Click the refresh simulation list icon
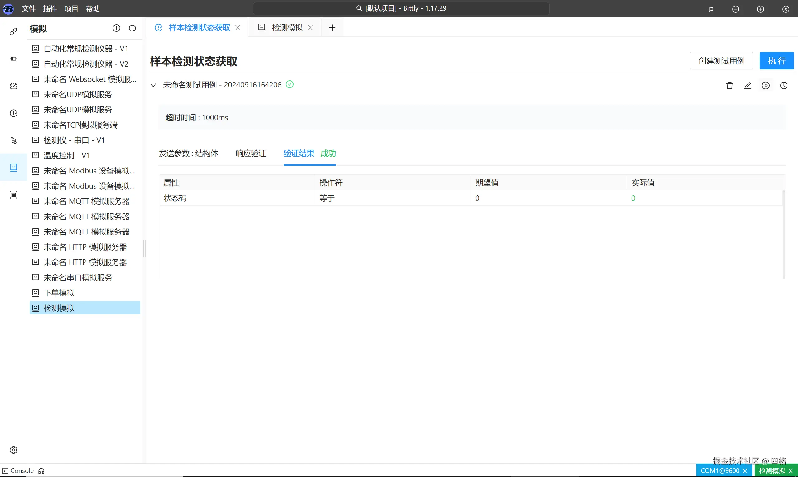This screenshot has width=798, height=477. click(132, 28)
